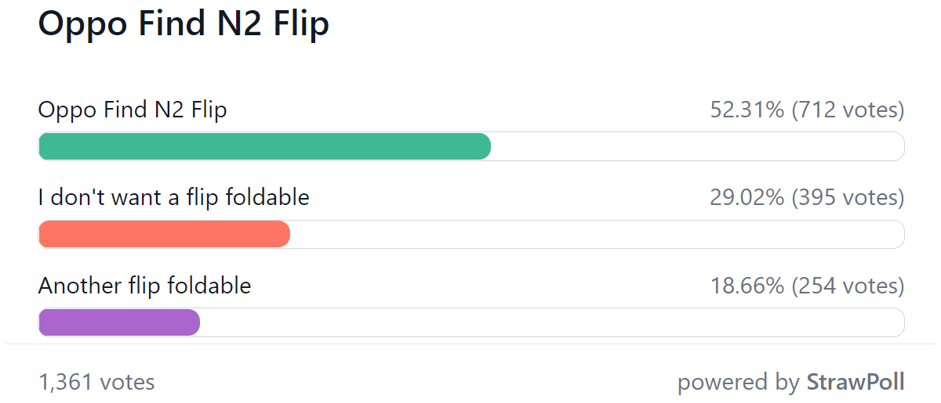This screenshot has width=941, height=403.
Task: Click the 52.31% percentage figure
Action: pos(747,110)
